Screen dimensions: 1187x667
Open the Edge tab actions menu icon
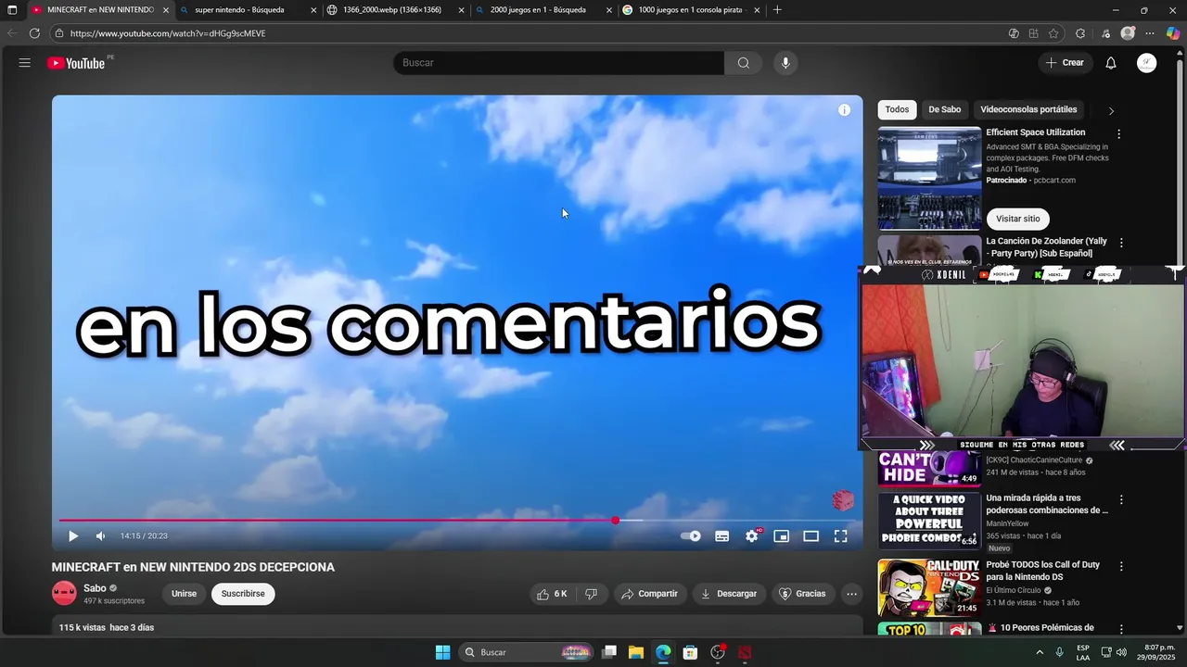(x=12, y=10)
